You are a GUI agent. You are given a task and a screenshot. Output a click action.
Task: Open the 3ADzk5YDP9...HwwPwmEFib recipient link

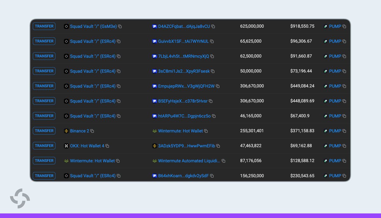click(187, 146)
